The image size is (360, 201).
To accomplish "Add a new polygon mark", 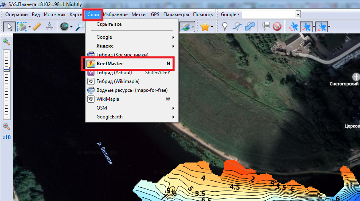I will [250, 27].
